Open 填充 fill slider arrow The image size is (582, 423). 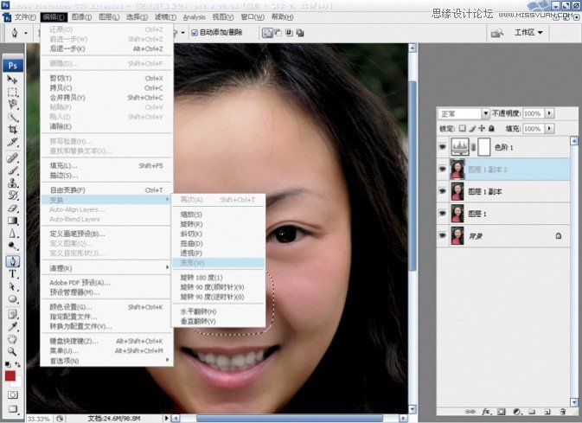[550, 129]
